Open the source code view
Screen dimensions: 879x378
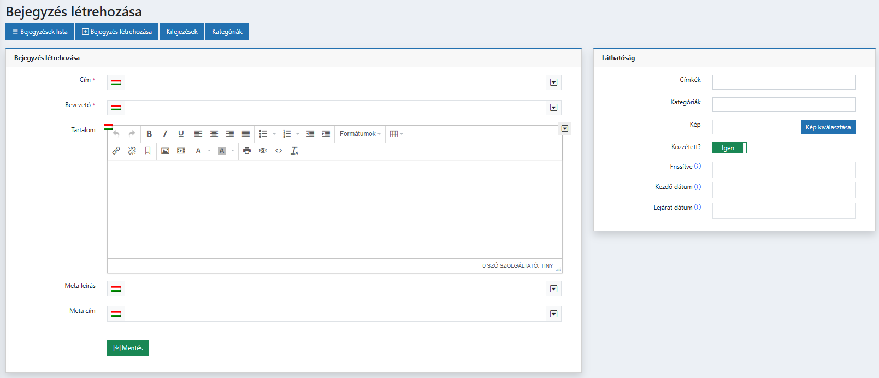279,151
